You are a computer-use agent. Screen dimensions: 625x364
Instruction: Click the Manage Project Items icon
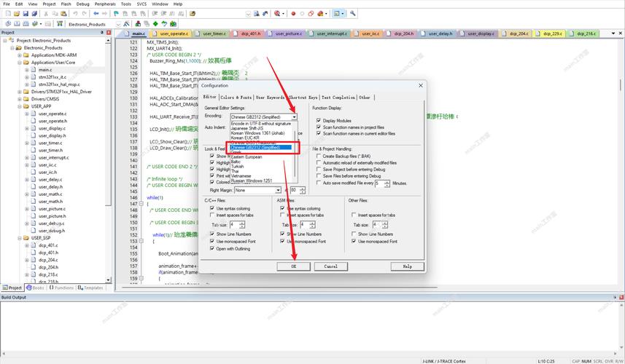pyautogui.click(x=138, y=24)
